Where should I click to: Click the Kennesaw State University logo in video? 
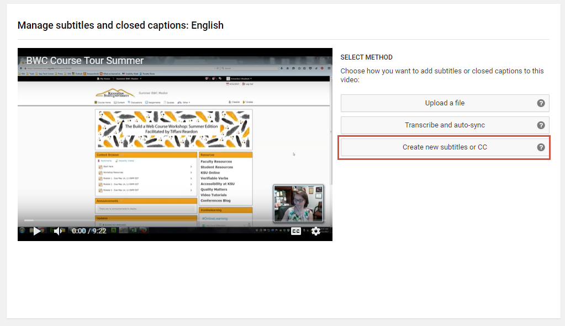tap(114, 93)
